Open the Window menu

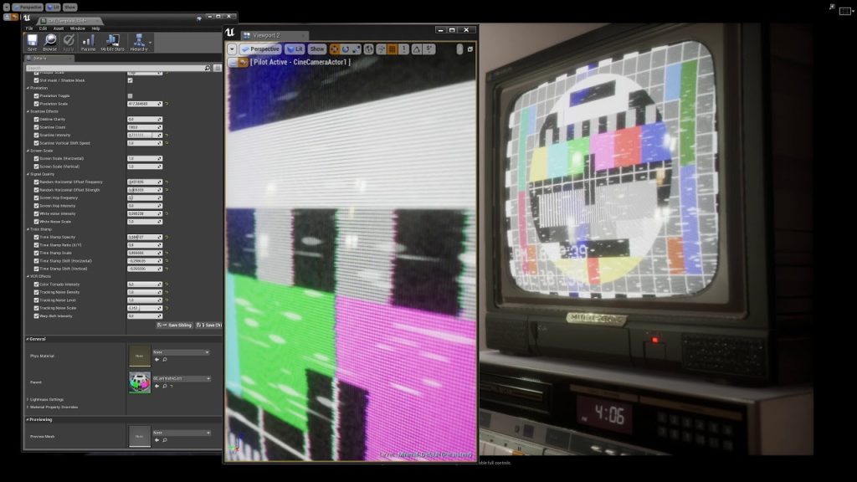pos(78,28)
